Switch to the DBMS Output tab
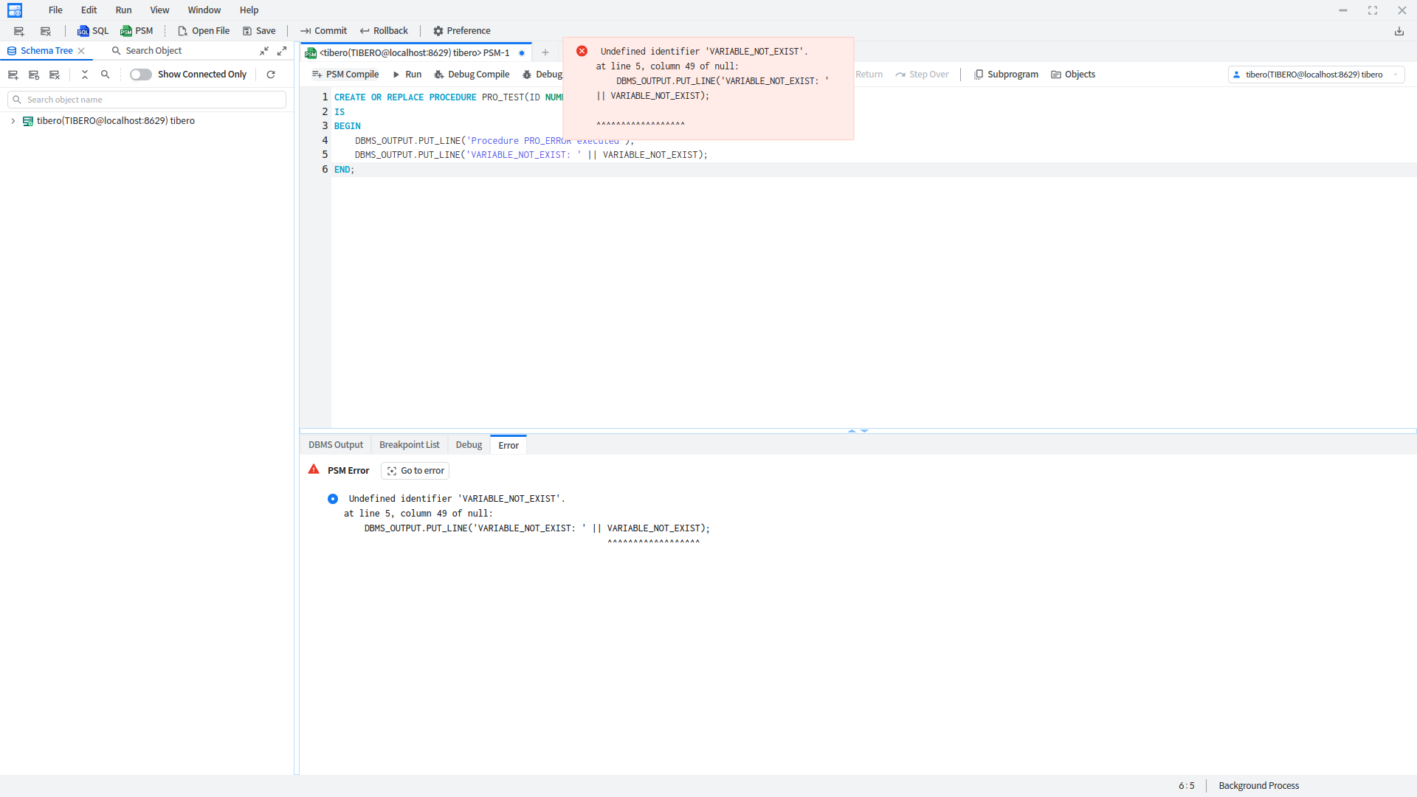 (336, 445)
